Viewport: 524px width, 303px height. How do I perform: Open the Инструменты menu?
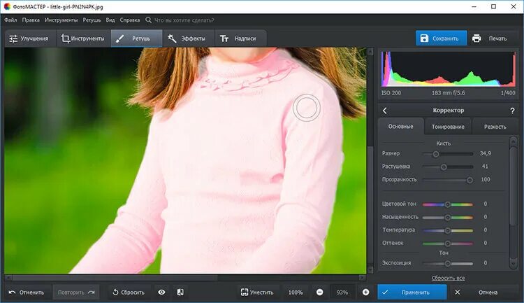tap(61, 20)
